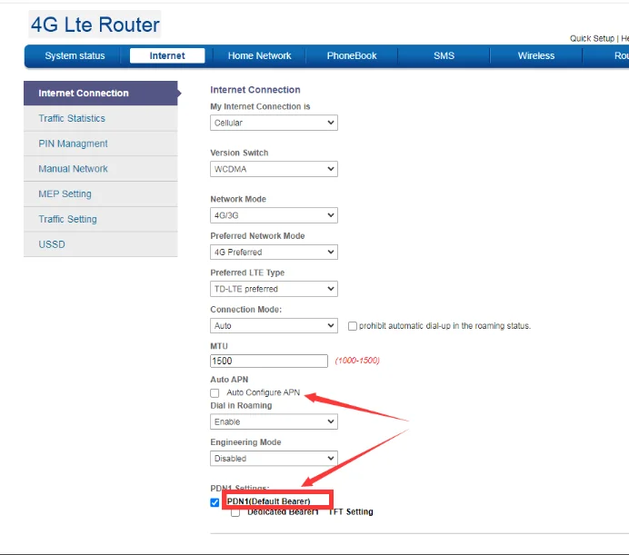Uncheck the PDN1 Default Bearer checkbox

point(215,501)
